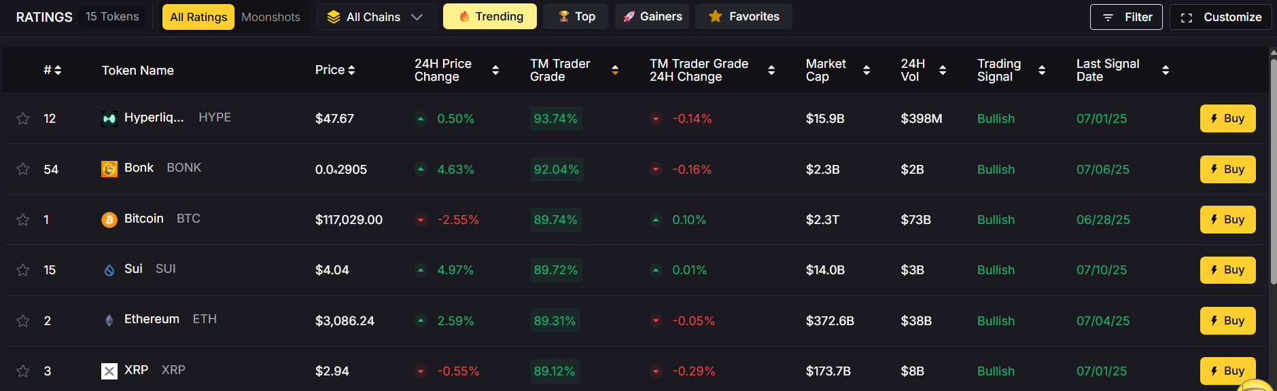Switch to Moonshots tab
Image resolution: width=1277 pixels, height=391 pixels.
point(270,17)
